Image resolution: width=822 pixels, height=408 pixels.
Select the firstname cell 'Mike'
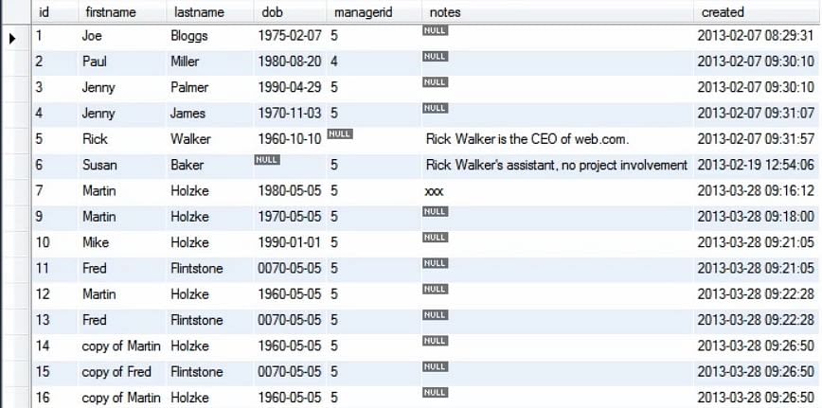(96, 242)
